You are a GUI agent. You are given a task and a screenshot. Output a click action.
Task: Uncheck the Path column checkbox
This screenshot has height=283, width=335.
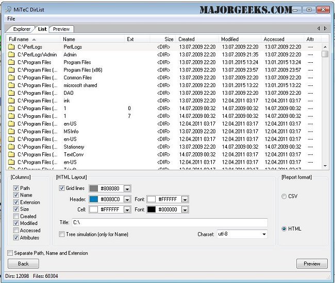[x=16, y=188]
